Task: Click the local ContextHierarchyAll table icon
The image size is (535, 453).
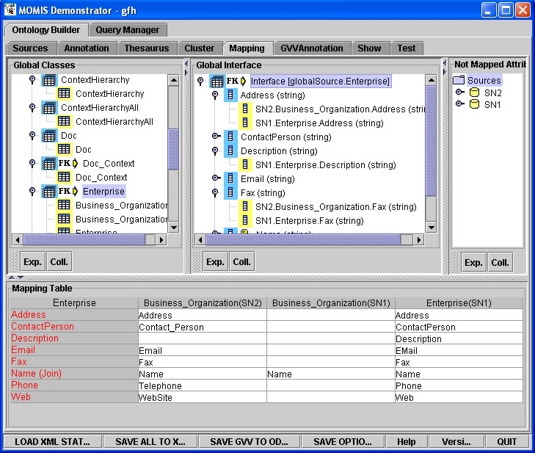Action: coord(64,121)
